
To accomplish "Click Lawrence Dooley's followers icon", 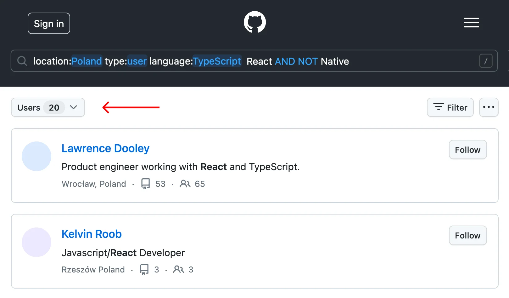I will [x=185, y=184].
